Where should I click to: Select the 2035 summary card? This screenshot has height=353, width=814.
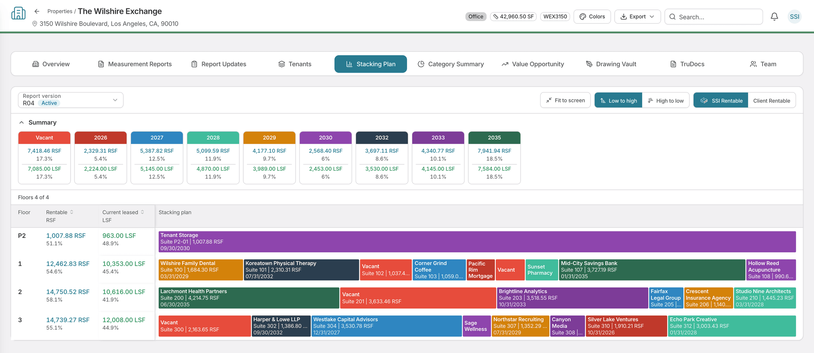click(x=494, y=158)
